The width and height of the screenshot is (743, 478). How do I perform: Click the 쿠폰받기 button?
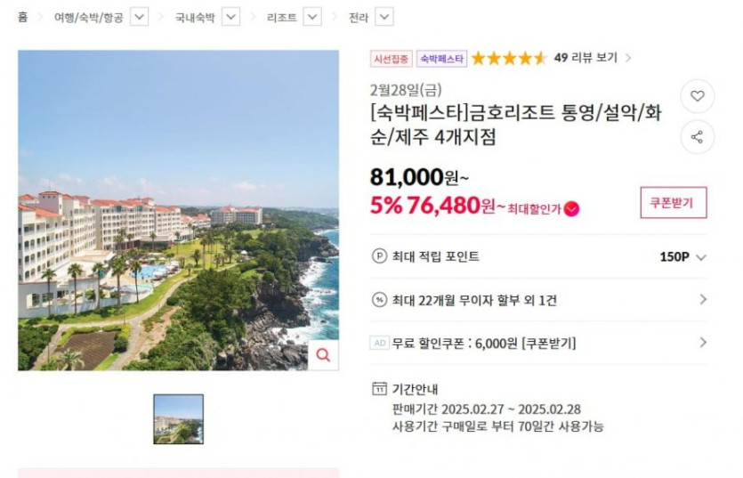(x=673, y=203)
